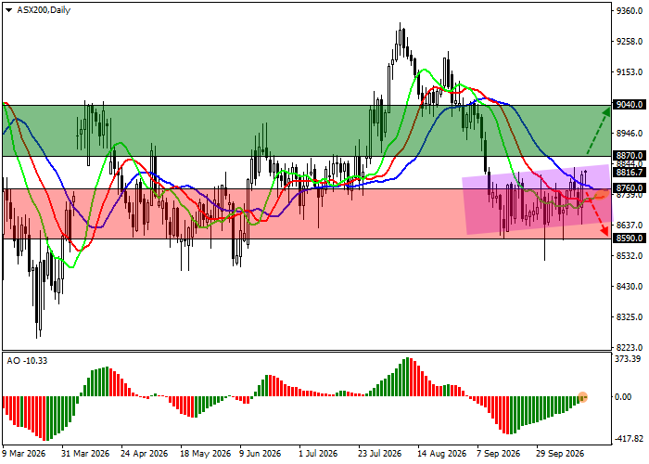Click the 8946.0 price axis value
The width and height of the screenshot is (649, 464).
[630, 134]
